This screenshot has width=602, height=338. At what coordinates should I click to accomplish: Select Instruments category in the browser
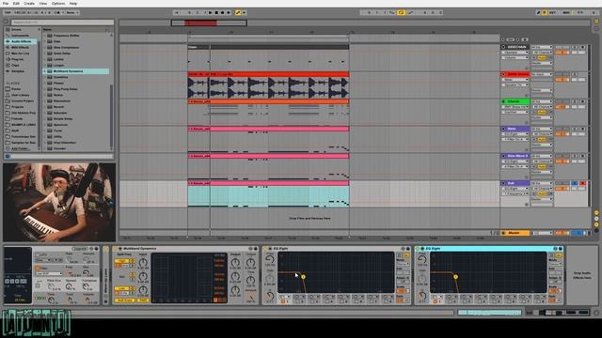pos(21,36)
